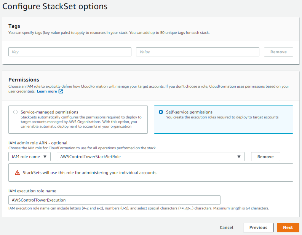Viewport: 302px width, 235px height.
Task: Open the IAM role name dropdown
Action: [29, 157]
